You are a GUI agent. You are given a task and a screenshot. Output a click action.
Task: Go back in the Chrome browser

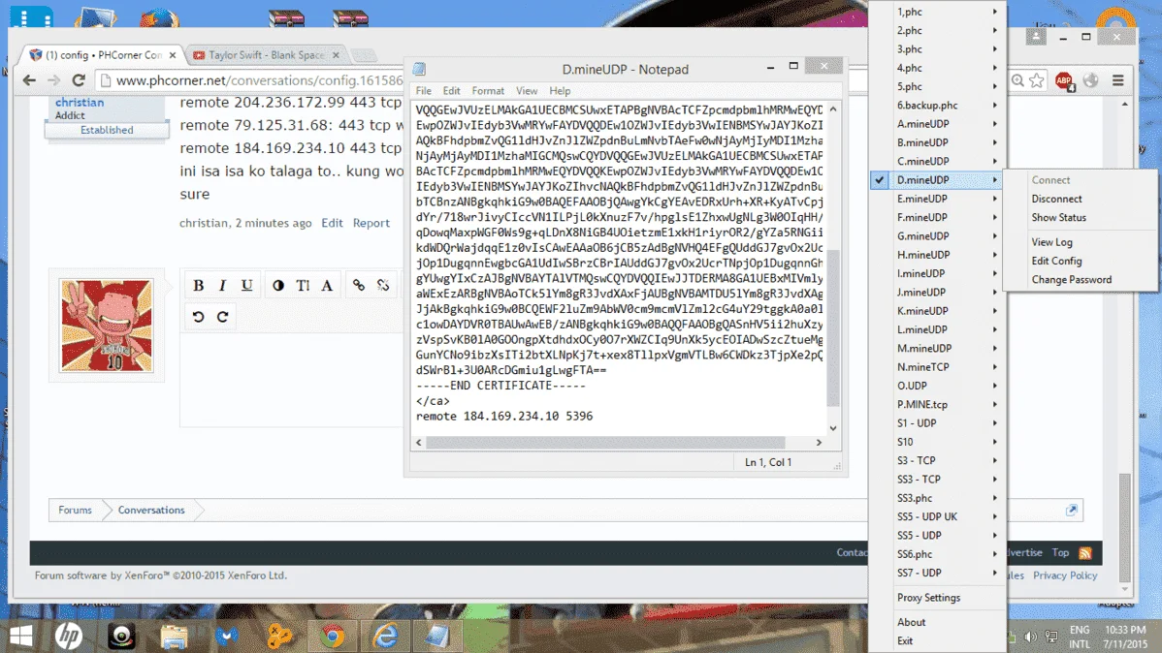point(29,80)
